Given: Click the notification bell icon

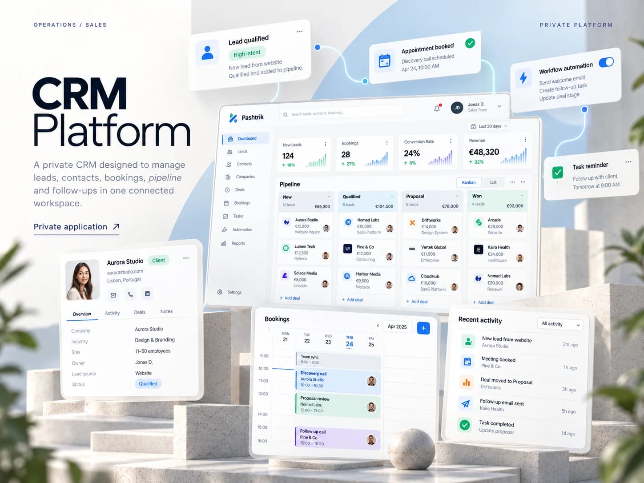Looking at the screenshot, I should tap(437, 108).
